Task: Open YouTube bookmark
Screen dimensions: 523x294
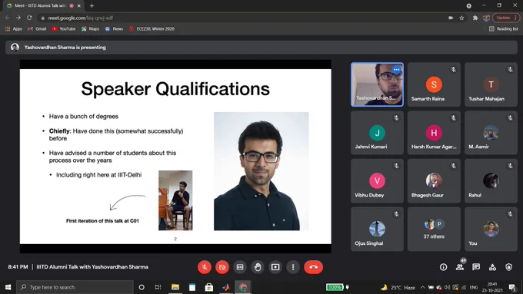Action: tap(64, 29)
